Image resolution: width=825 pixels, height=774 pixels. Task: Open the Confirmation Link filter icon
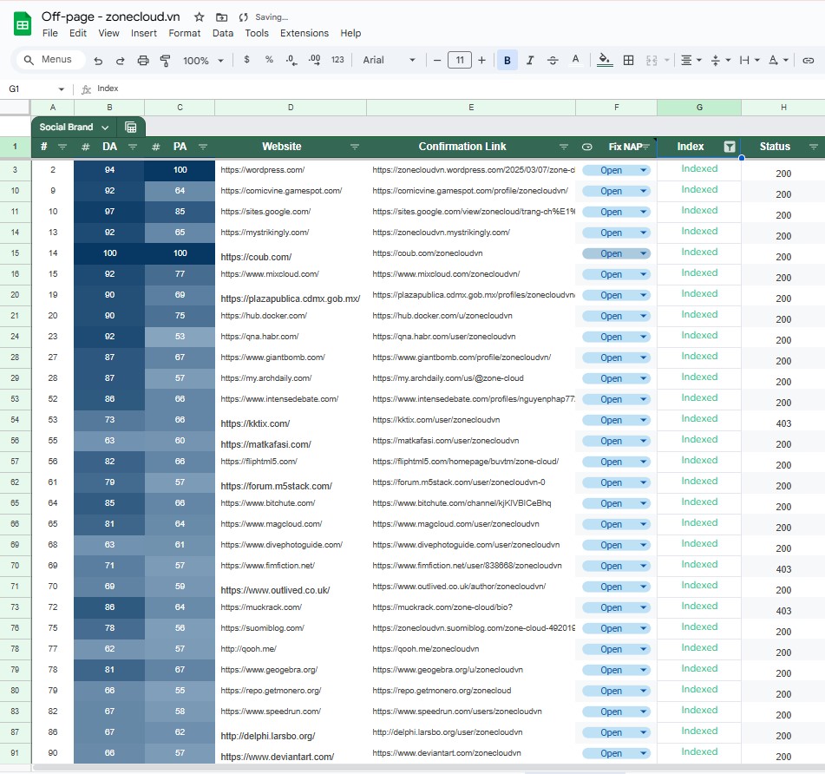[x=564, y=147]
